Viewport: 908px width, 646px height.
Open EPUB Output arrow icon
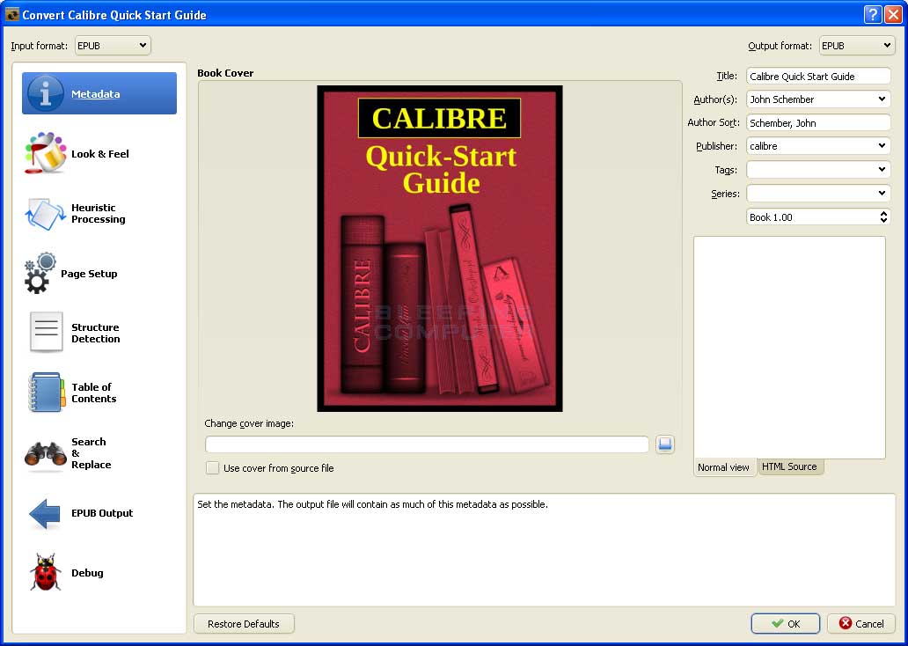pyautogui.click(x=46, y=513)
